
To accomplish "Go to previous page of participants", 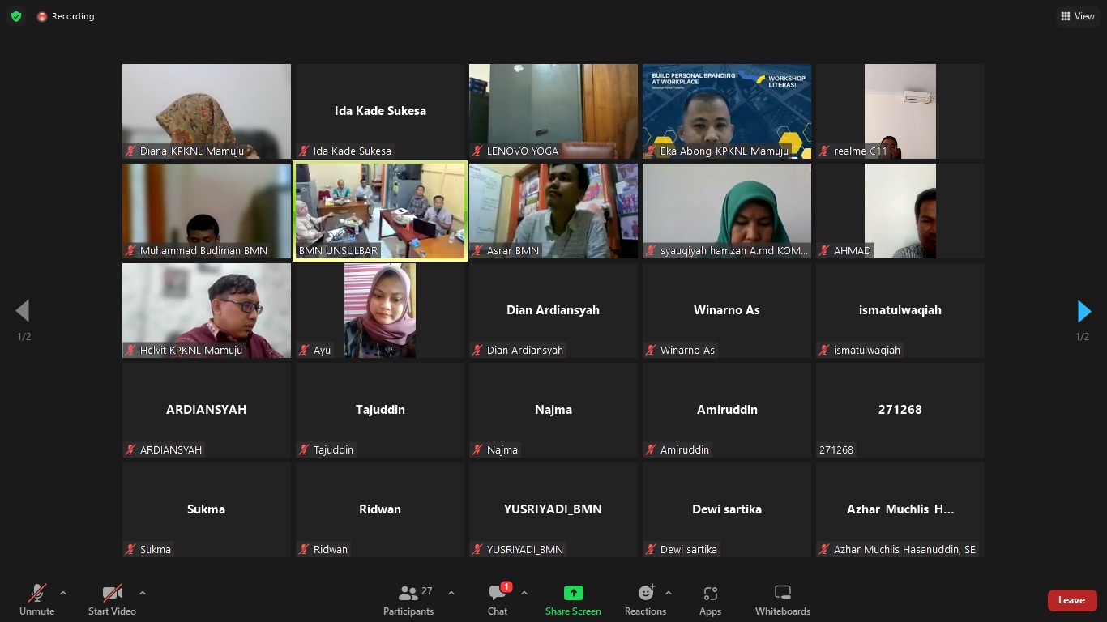I will tap(23, 311).
